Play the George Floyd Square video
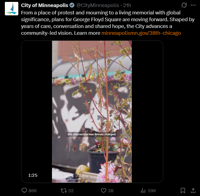Image resolution: width=200 pixels, height=196 pixels. [92, 112]
